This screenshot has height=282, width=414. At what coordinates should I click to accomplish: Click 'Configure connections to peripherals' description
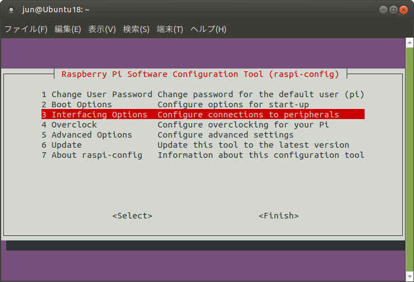coord(248,115)
